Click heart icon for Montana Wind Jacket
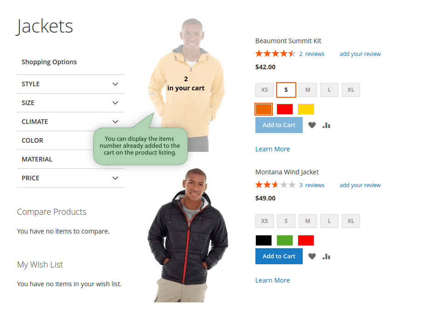The height and width of the screenshot is (323, 441). point(312,256)
